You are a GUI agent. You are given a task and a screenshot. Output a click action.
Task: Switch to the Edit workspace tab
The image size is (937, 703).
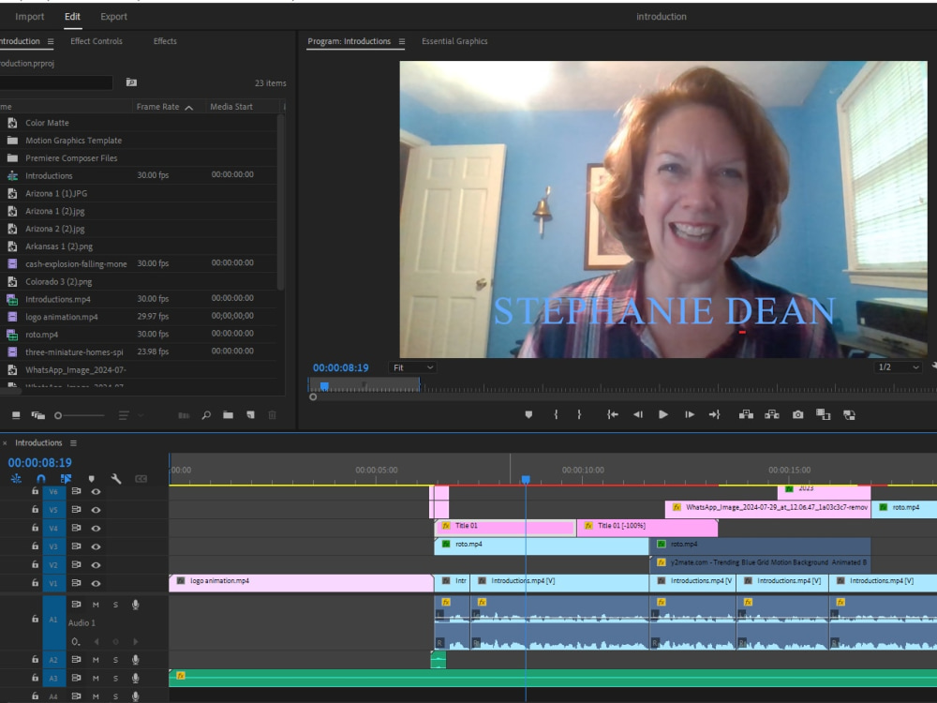72,16
